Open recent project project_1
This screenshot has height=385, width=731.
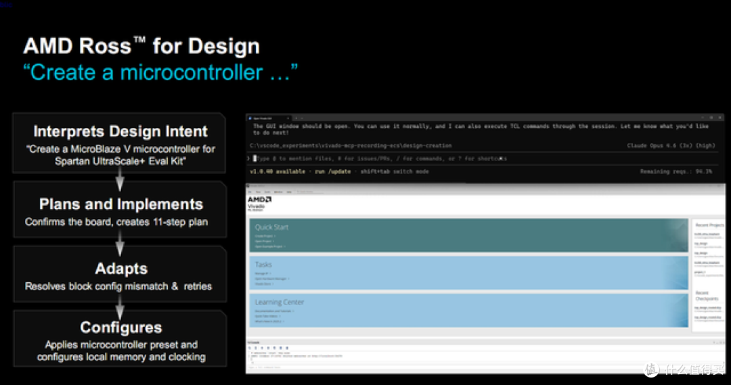click(x=700, y=272)
